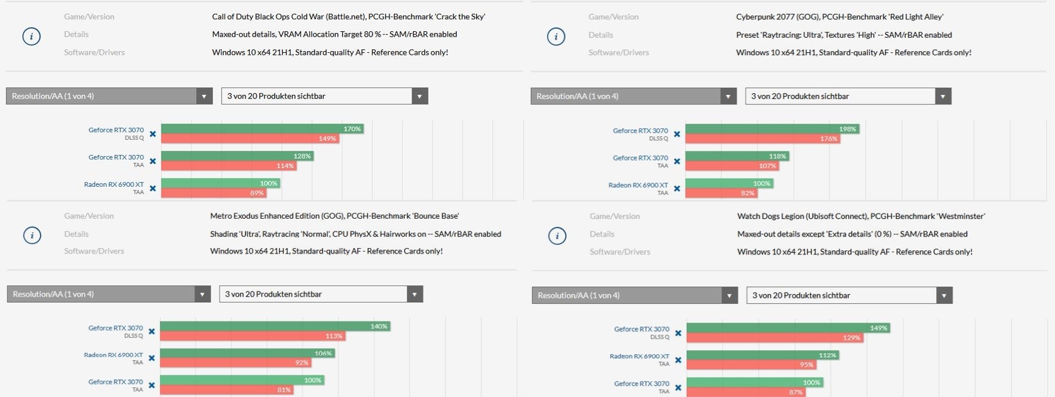
Task: Open Resolution/AA dropdown for Call of Duty
Action: pos(110,96)
